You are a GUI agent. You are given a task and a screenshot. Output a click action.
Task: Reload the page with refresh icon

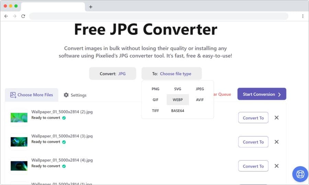[23, 16]
